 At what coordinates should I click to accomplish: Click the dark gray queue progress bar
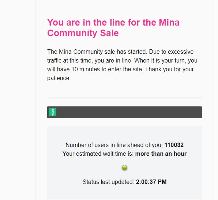click(x=124, y=112)
